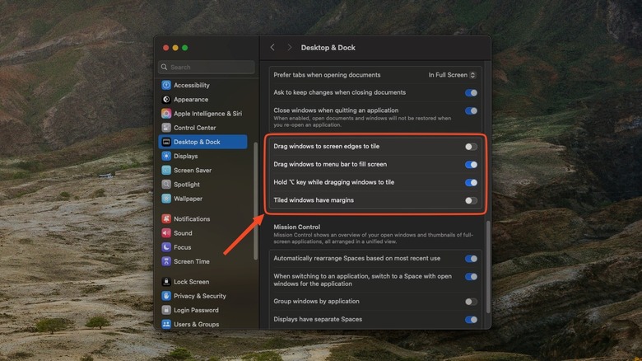Select Lock Screen in the sidebar
Image resolution: width=642 pixels, height=361 pixels.
coord(191,282)
